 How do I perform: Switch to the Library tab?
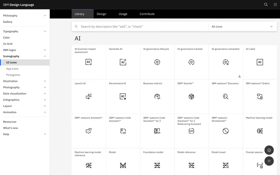coord(83,14)
